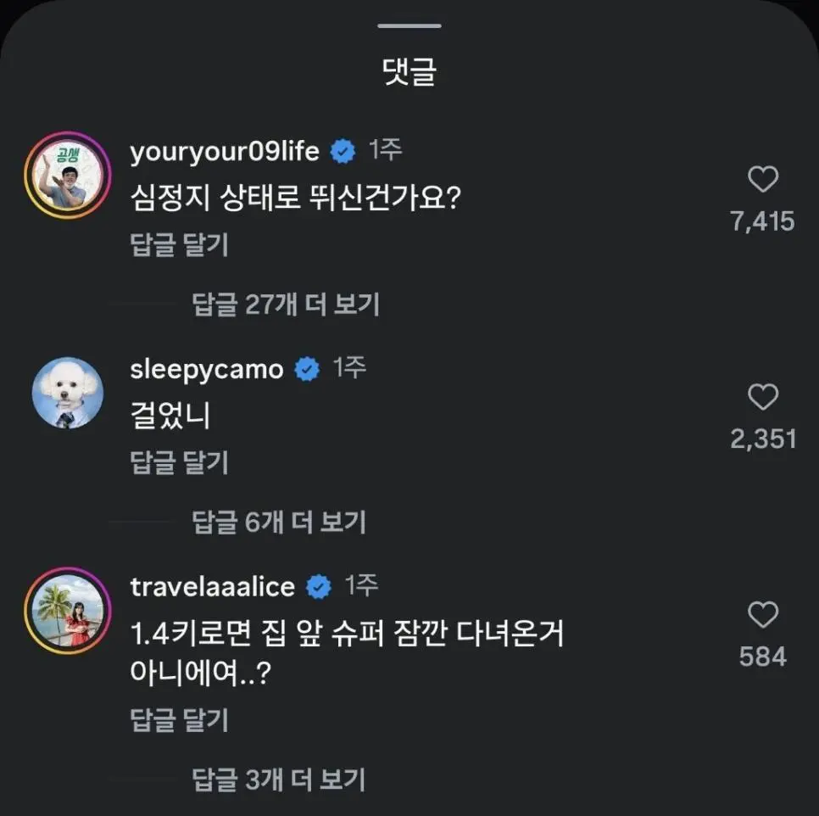819x816 pixels.
Task: Expand 답글 6개 더 보기 replies
Action: tap(279, 522)
